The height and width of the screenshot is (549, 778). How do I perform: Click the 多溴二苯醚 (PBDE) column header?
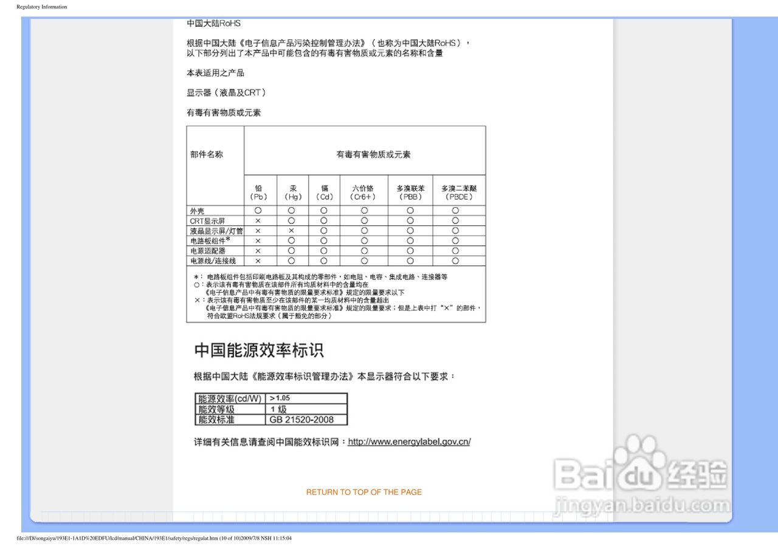click(x=457, y=192)
